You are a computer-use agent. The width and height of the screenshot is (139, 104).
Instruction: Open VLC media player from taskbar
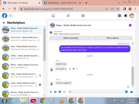click(62, 101)
